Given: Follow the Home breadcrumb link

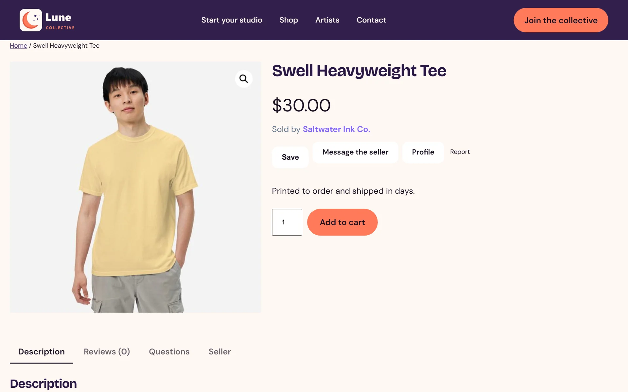Looking at the screenshot, I should pos(18,46).
